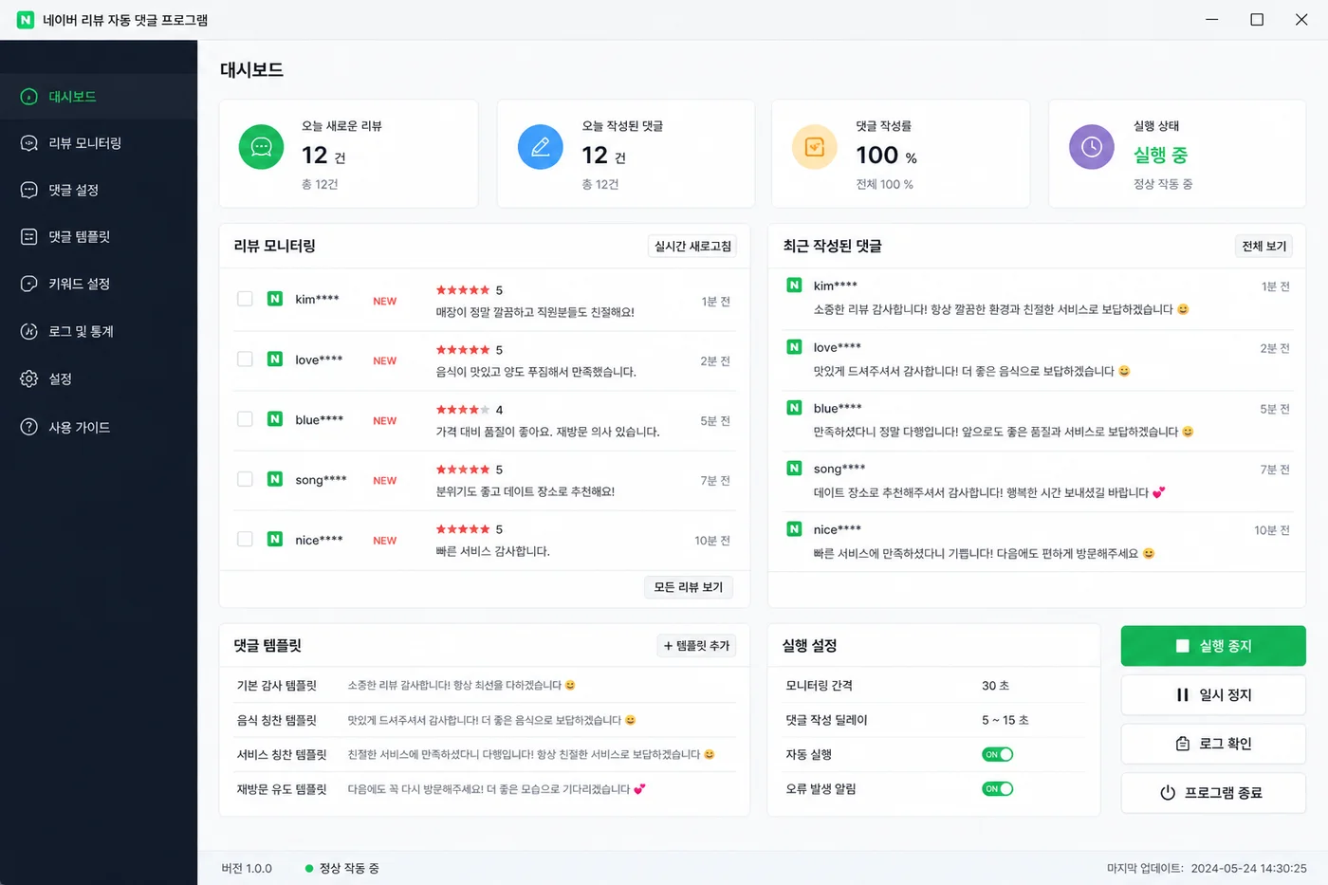The height and width of the screenshot is (885, 1328).
Task: Check the kim**** review checkbox
Action: [245, 299]
